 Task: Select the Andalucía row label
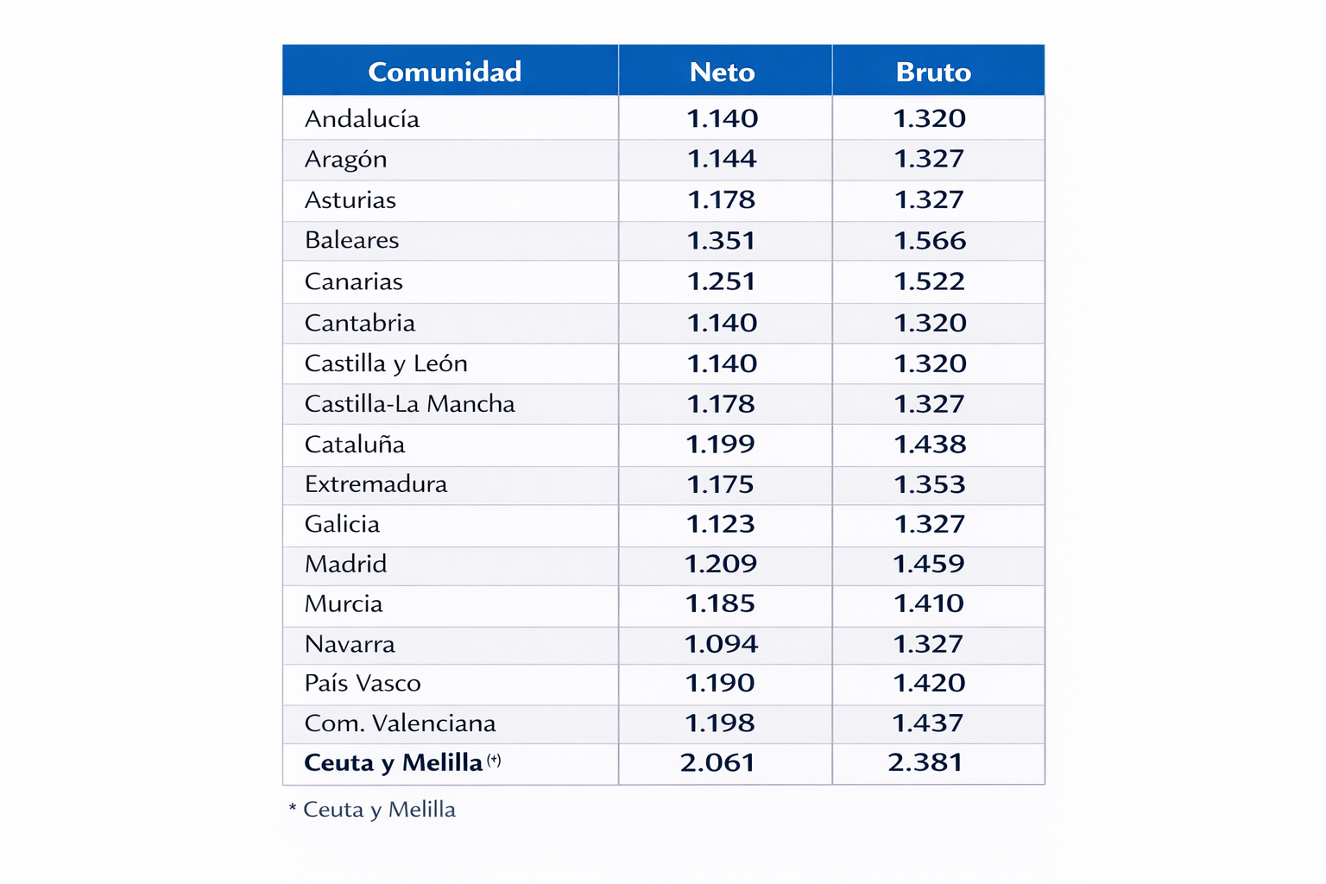tap(362, 119)
